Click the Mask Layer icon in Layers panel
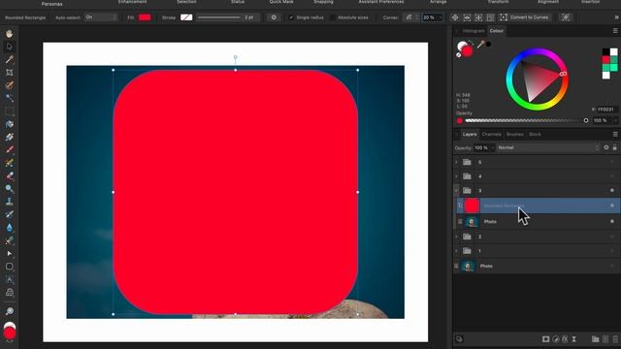The width and height of the screenshot is (621, 349). point(545,339)
